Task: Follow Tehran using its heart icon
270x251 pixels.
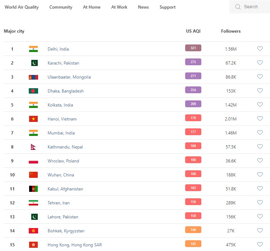Action: (260, 203)
